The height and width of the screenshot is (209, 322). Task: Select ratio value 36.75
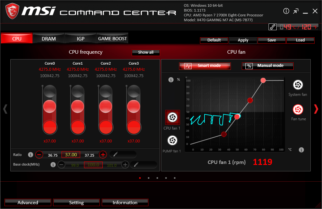point(52,155)
